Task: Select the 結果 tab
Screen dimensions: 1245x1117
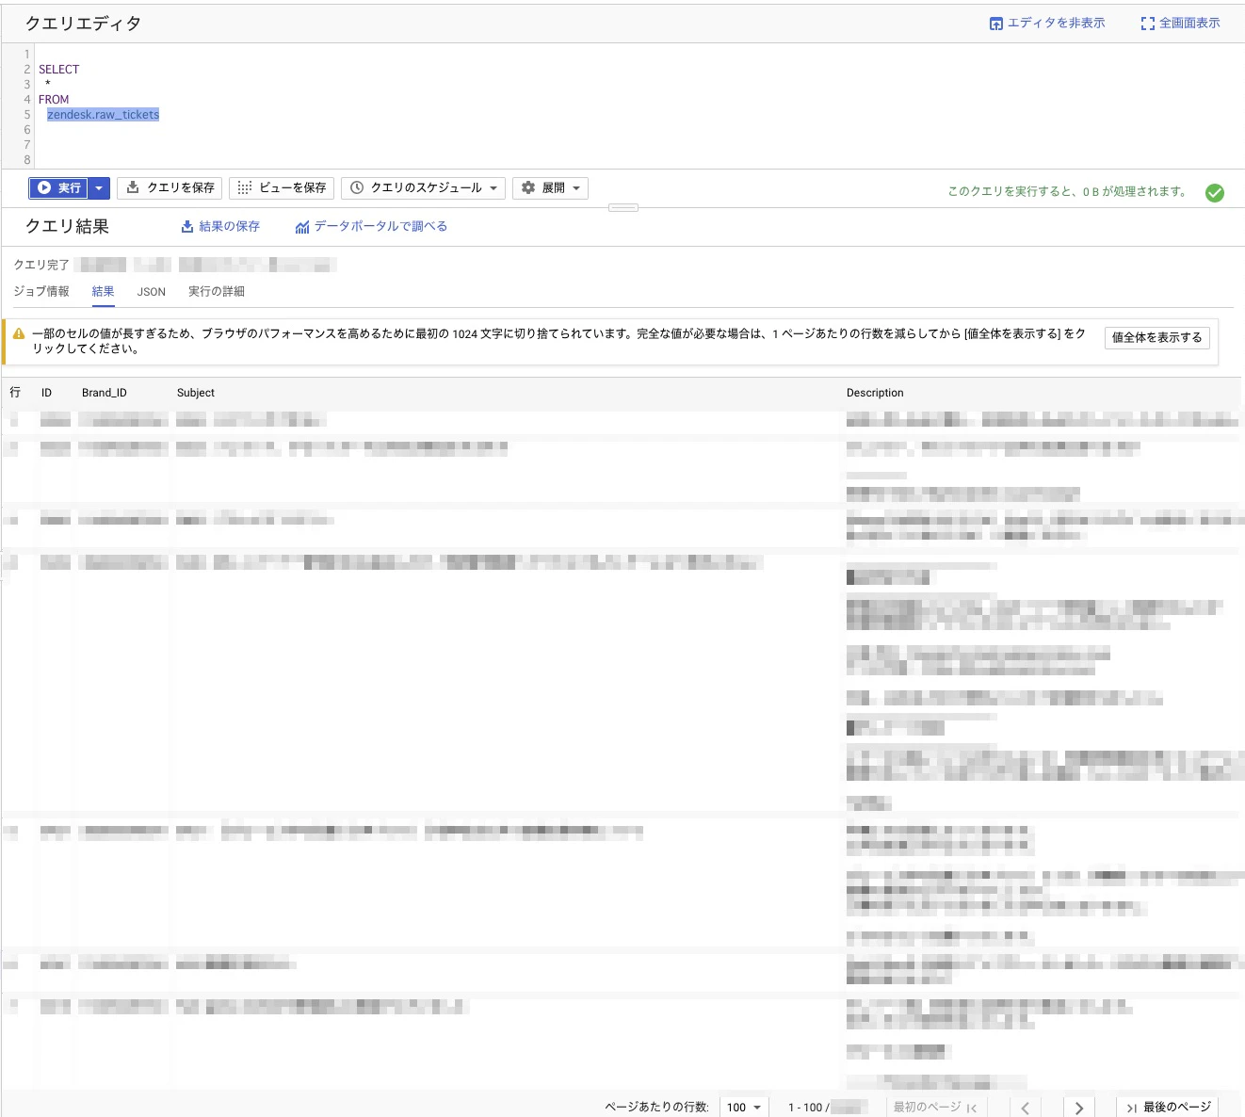Action: coord(104,292)
